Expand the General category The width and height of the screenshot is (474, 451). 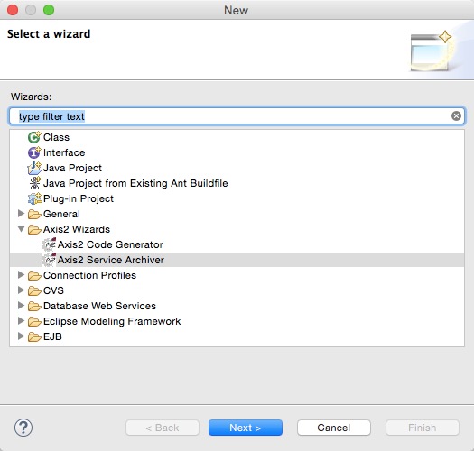(21, 214)
